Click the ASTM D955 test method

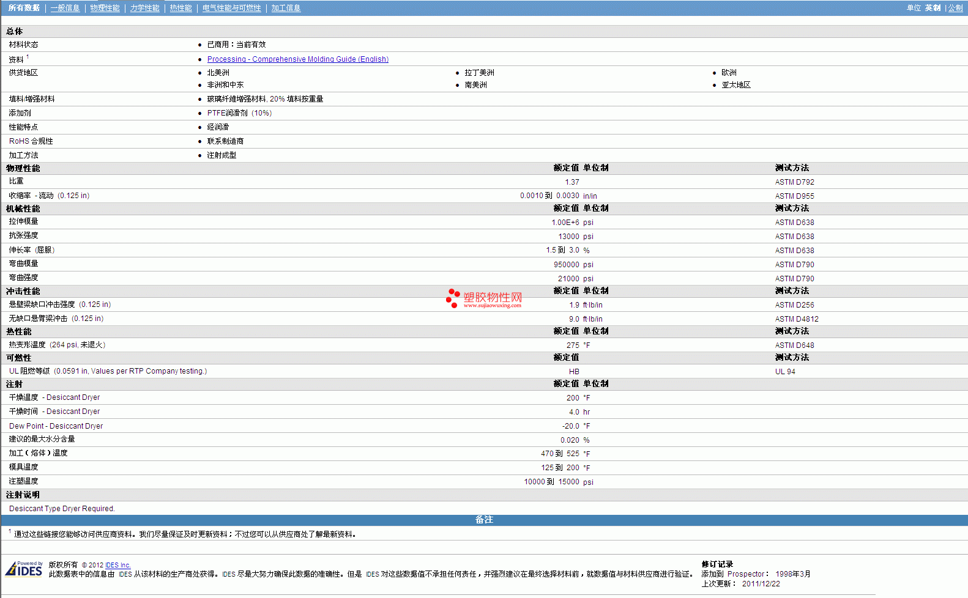794,196
